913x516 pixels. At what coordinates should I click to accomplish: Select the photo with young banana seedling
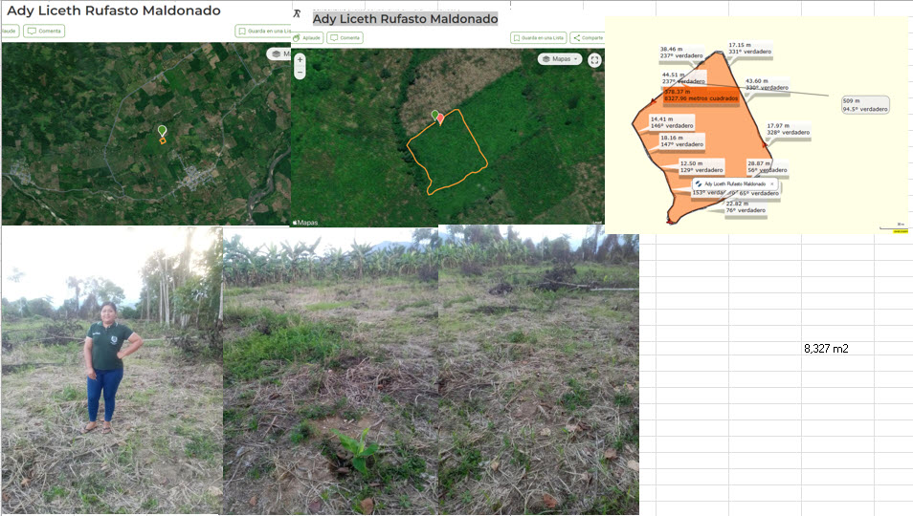(x=330, y=370)
